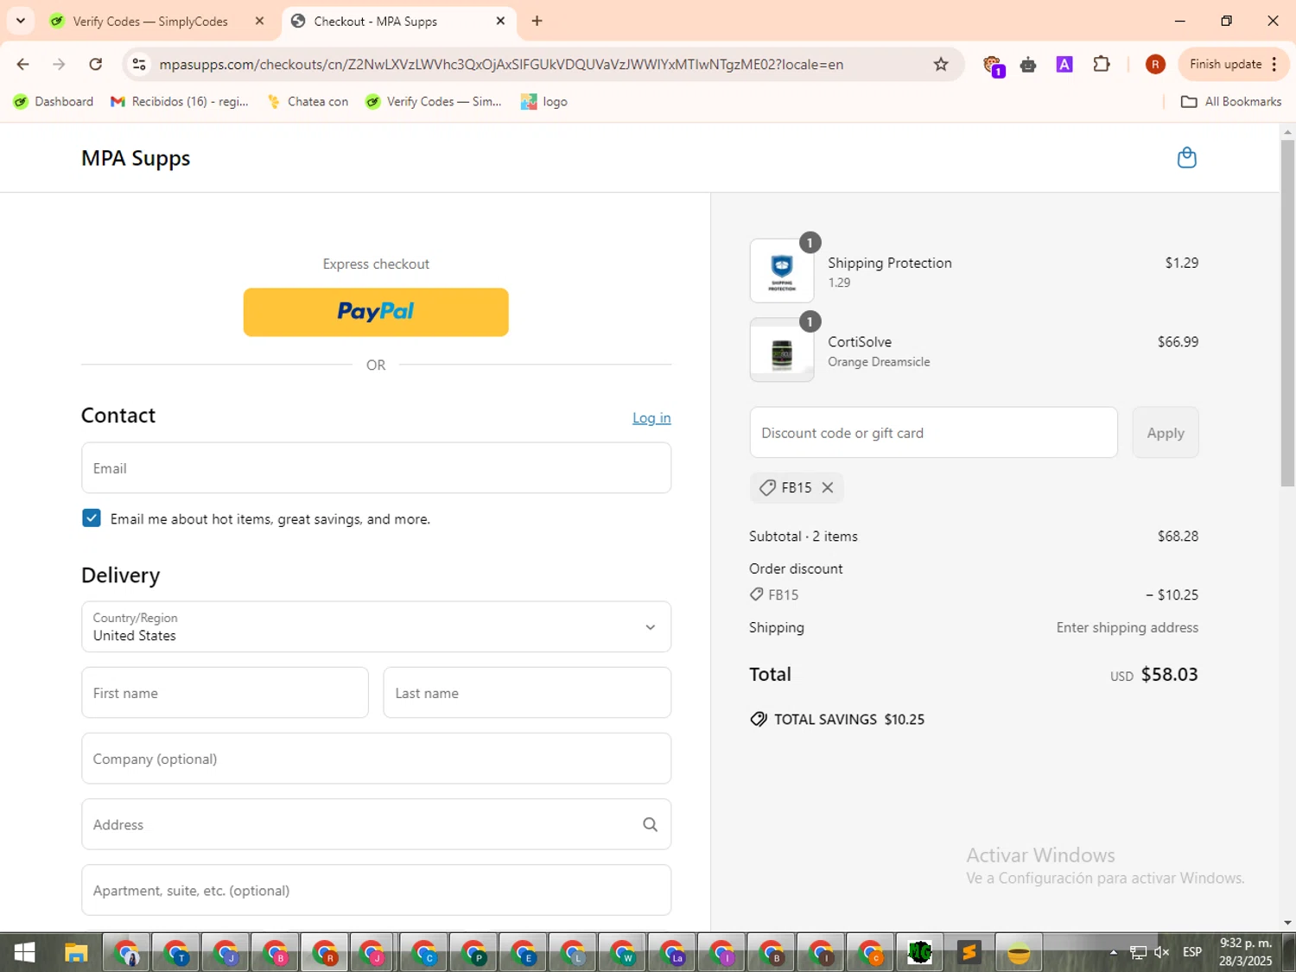1296x972 pixels.
Task: Open the Verify Codes — Sim... bookmark
Action: tap(434, 101)
